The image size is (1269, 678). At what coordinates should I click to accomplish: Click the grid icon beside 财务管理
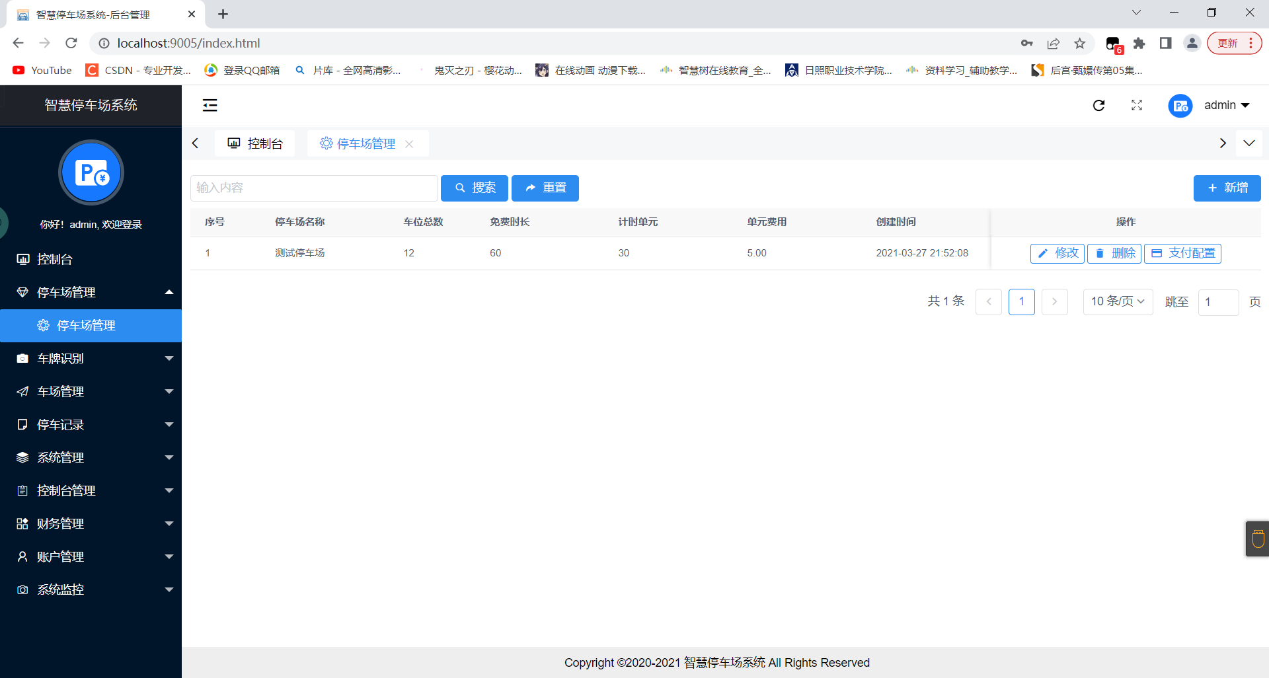(x=22, y=523)
